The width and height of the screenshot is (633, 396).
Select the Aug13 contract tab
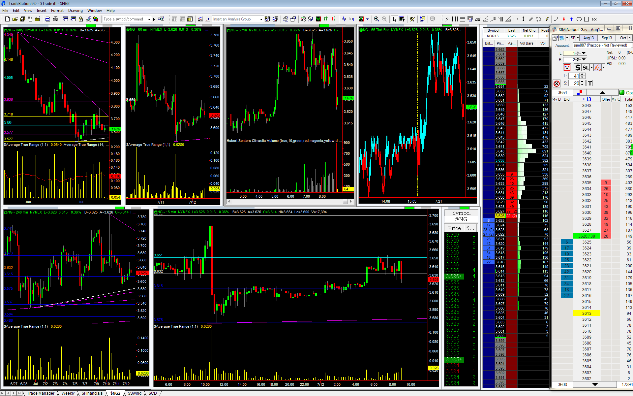[x=588, y=38]
